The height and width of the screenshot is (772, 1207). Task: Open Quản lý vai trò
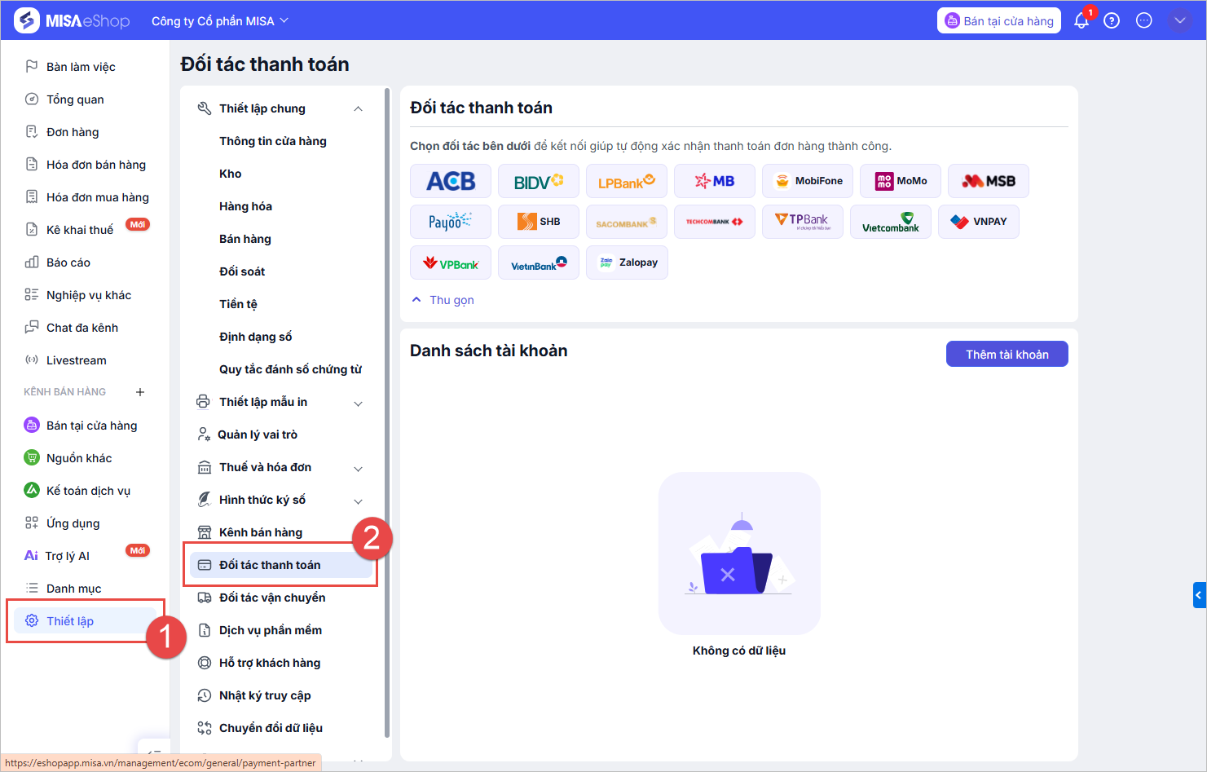tap(258, 435)
